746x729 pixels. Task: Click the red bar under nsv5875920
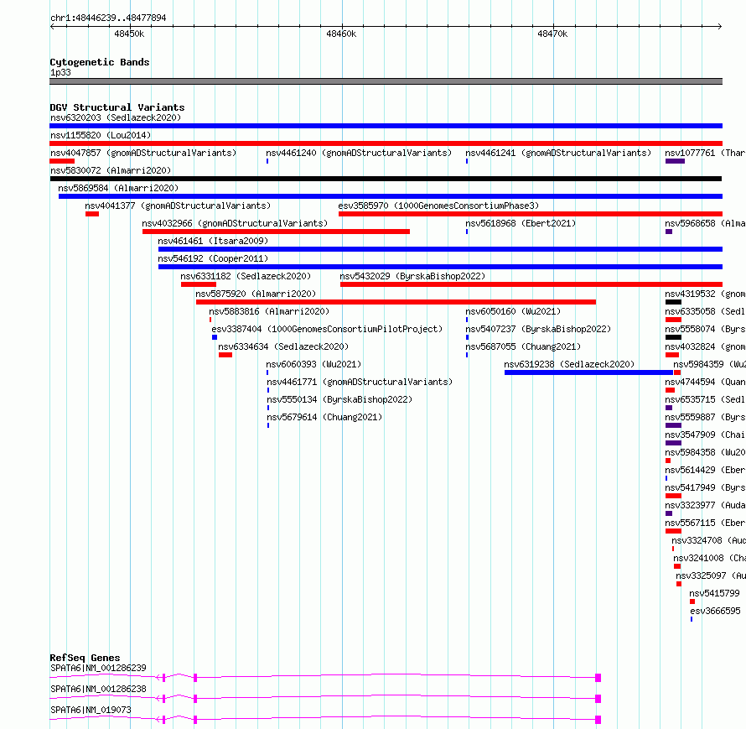[396, 302]
